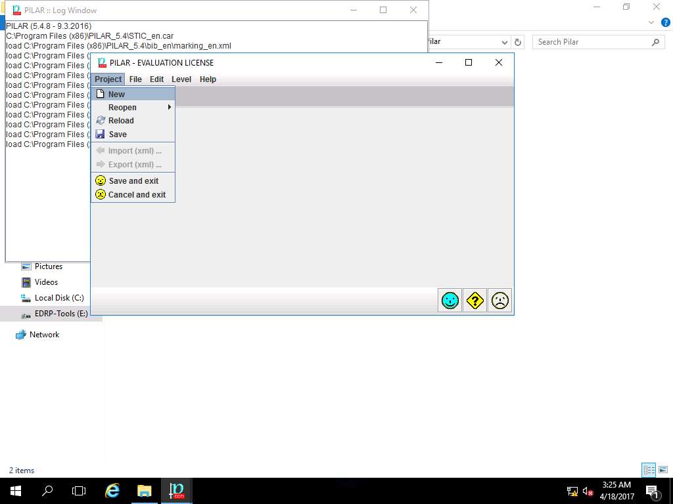The width and height of the screenshot is (673, 504).
Task: Refresh the Explorer address bar
Action: (518, 42)
